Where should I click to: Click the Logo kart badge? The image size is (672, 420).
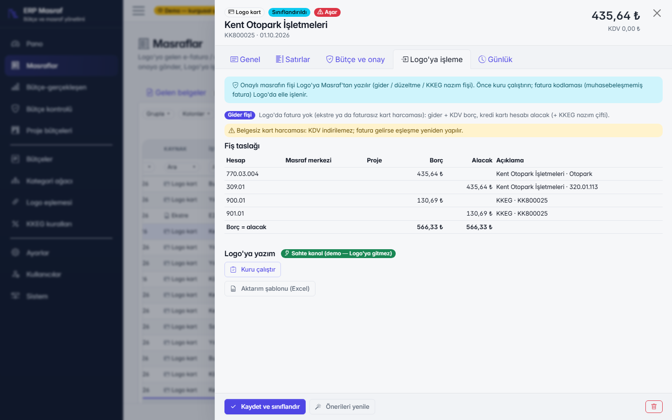[x=245, y=12]
